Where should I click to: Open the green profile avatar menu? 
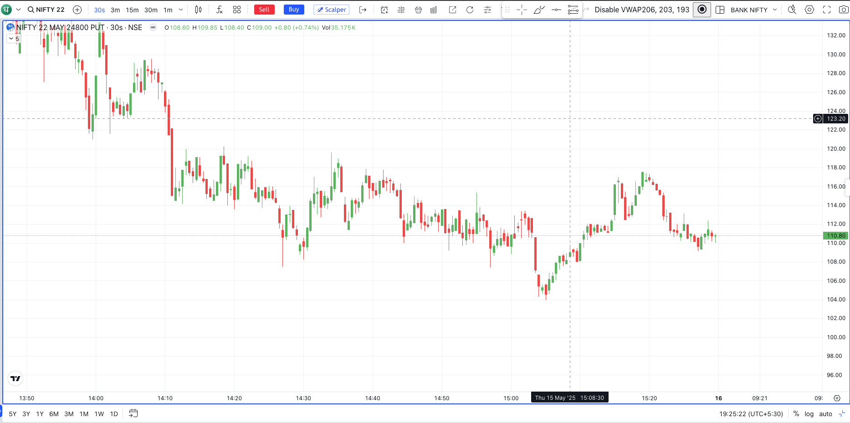(x=6, y=10)
